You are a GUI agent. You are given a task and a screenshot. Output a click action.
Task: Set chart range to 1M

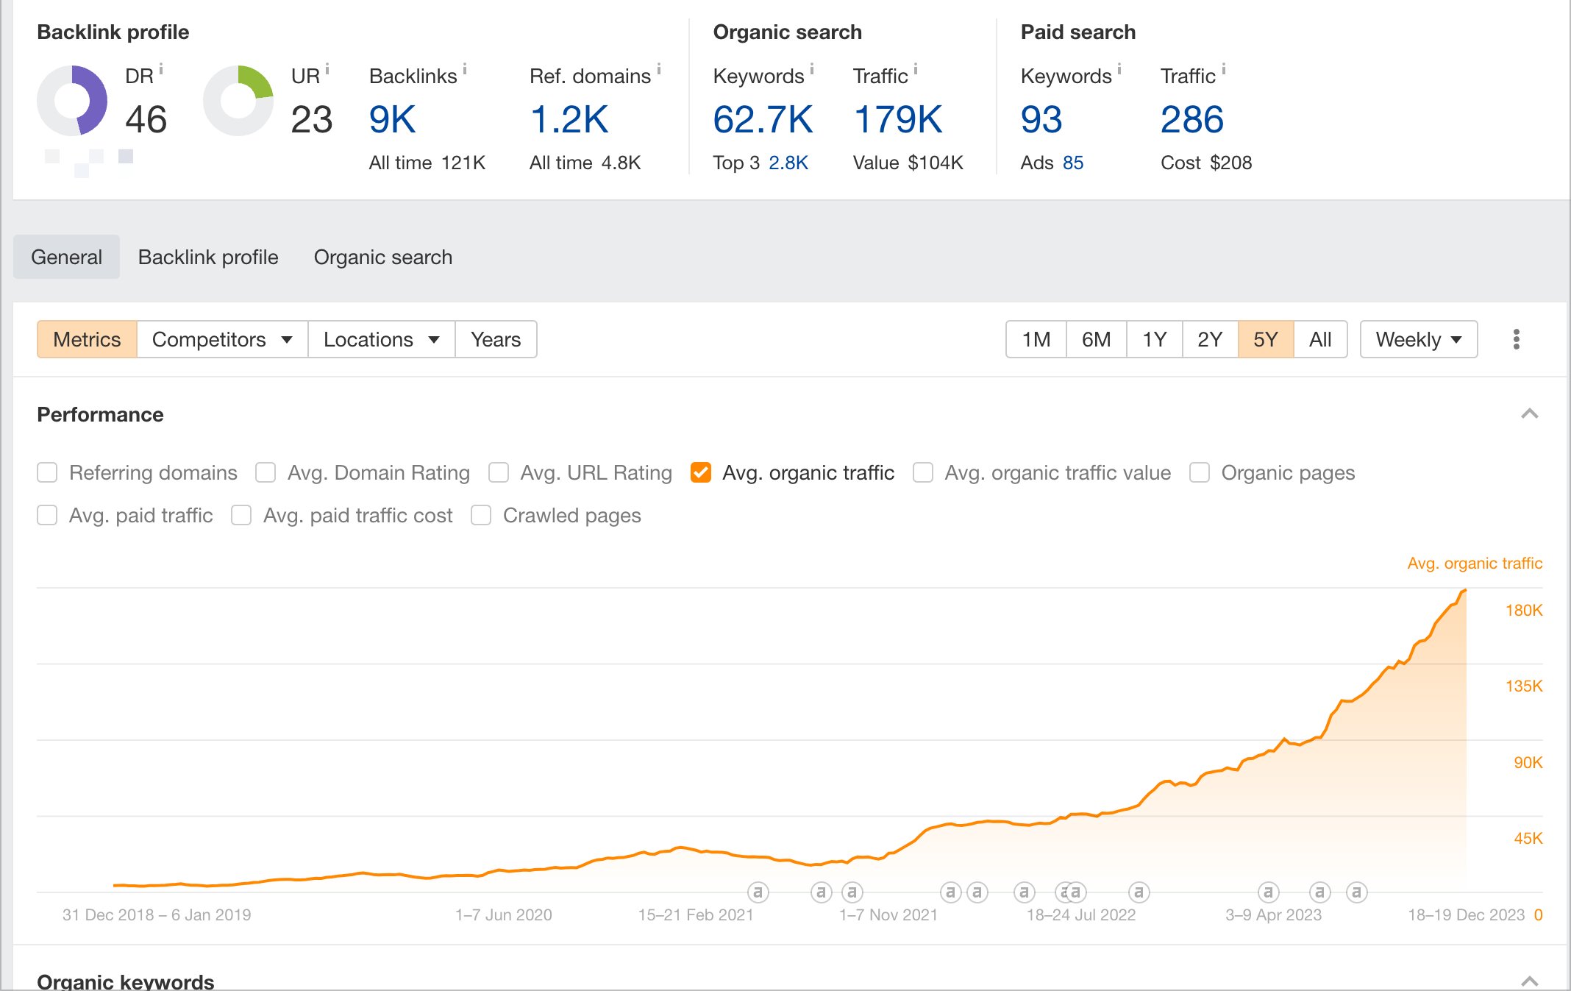(1036, 339)
